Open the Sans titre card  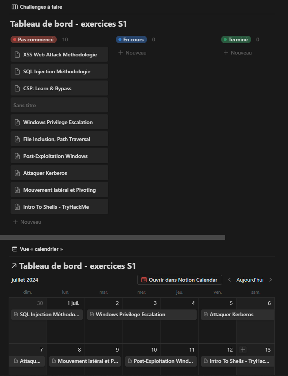coord(59,105)
